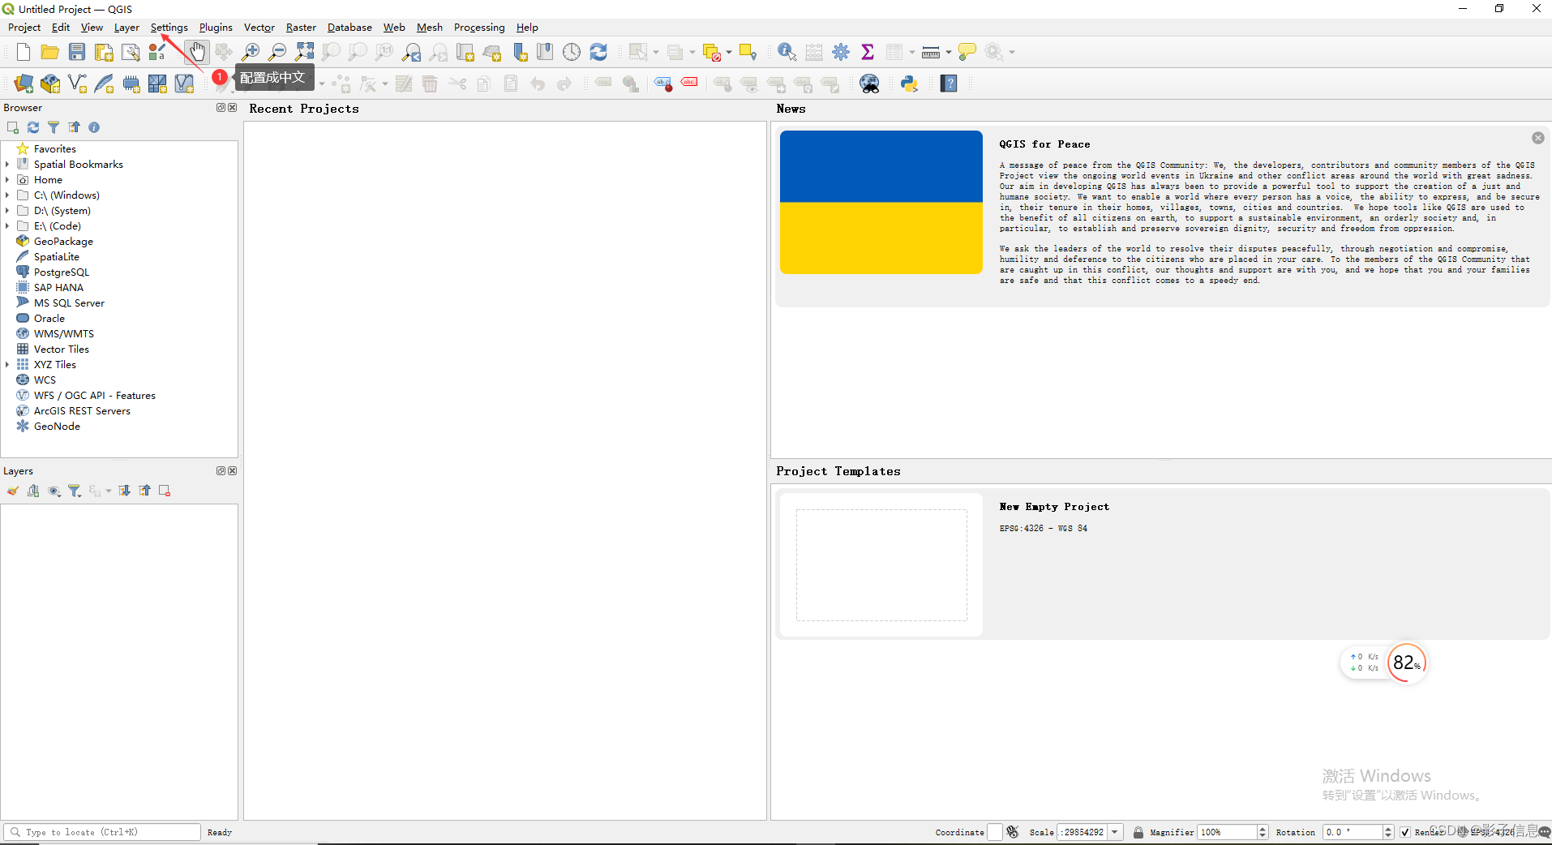Expand E:\ (Code) drive

point(7,226)
